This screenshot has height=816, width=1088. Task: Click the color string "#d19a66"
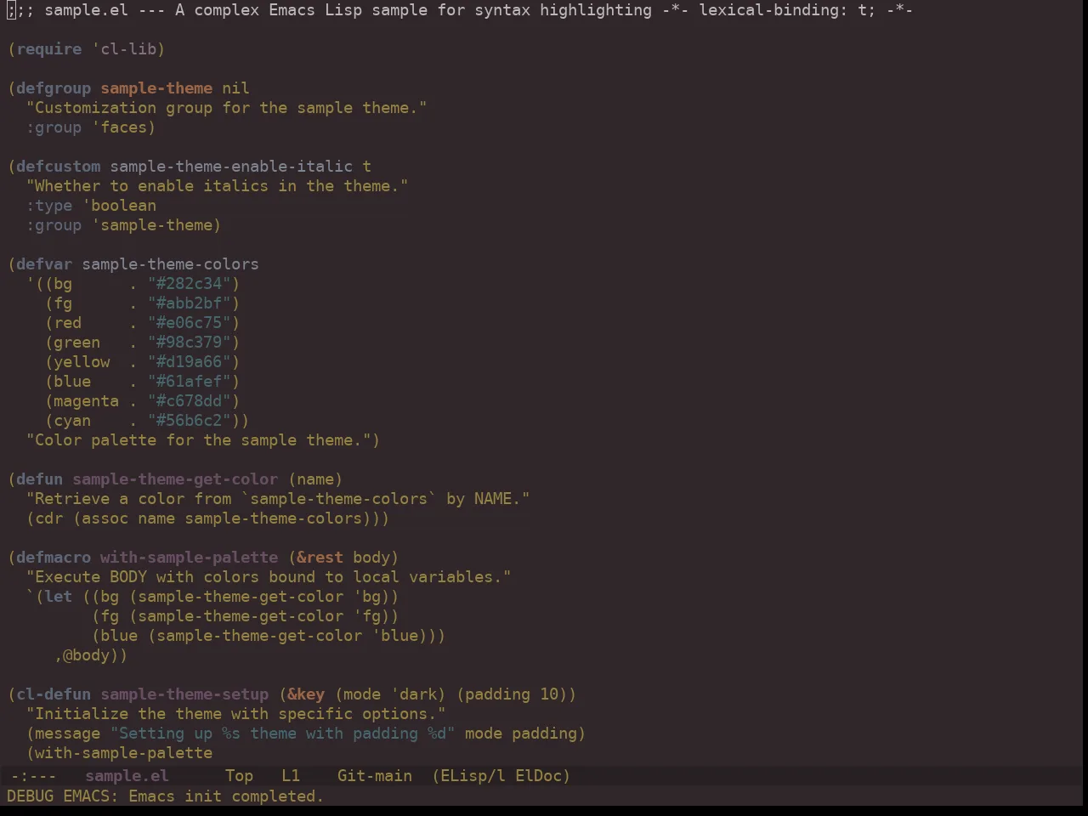[190, 362]
